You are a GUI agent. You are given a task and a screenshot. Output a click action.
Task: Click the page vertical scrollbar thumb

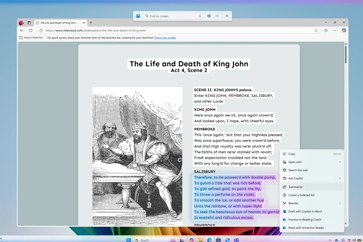click(x=346, y=54)
